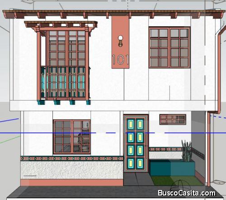Select the upper-right double casement window

tap(169, 48)
